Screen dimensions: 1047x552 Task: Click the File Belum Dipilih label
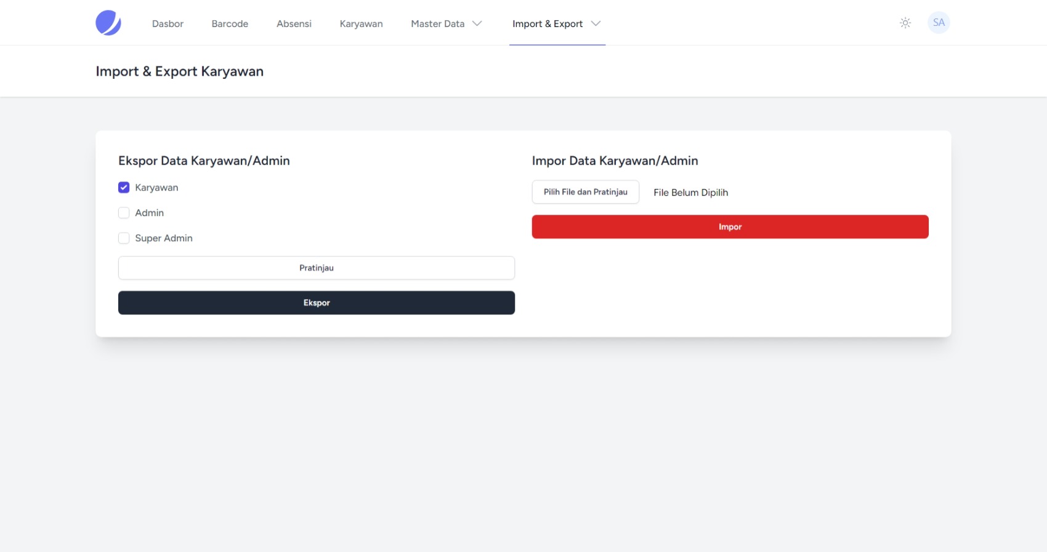pyautogui.click(x=690, y=193)
